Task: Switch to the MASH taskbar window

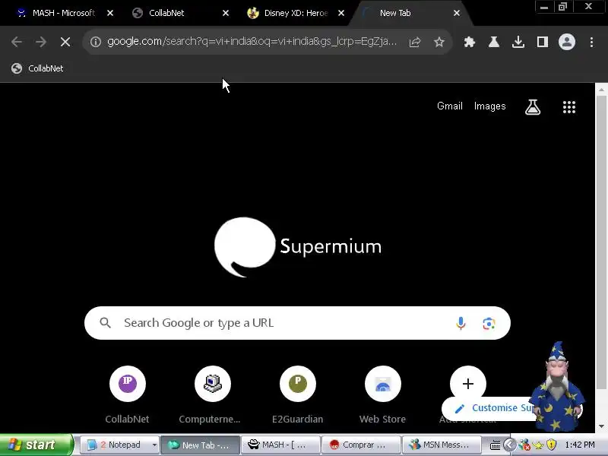Action: (x=280, y=445)
